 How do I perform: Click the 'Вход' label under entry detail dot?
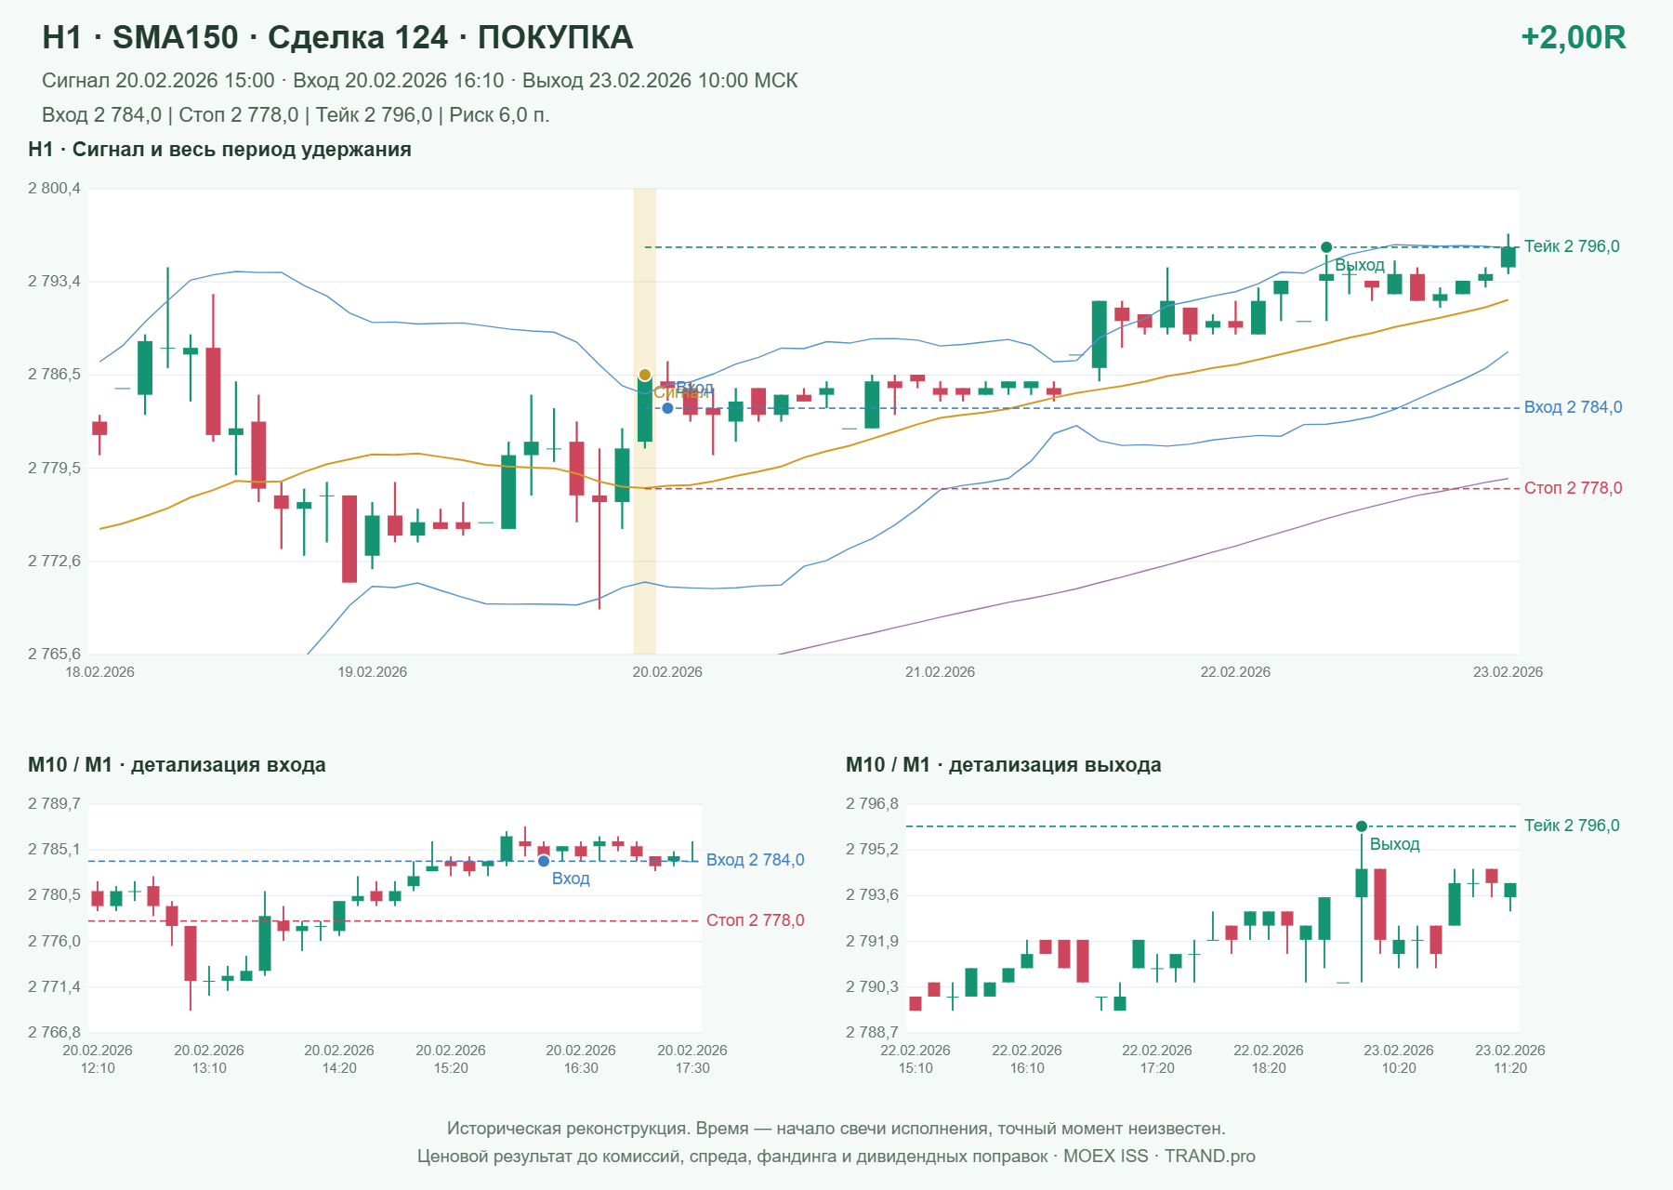tap(571, 879)
